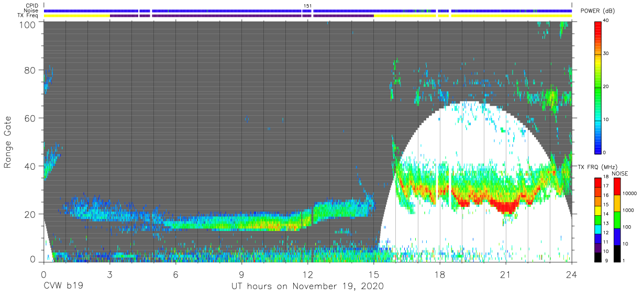Click the CPID value 151
643x297 pixels.
pos(307,6)
